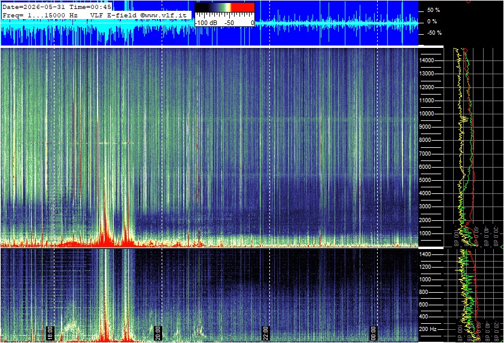504x343 pixels.
Task: Click the 1200 label on lower scale
Action: click(x=425, y=267)
